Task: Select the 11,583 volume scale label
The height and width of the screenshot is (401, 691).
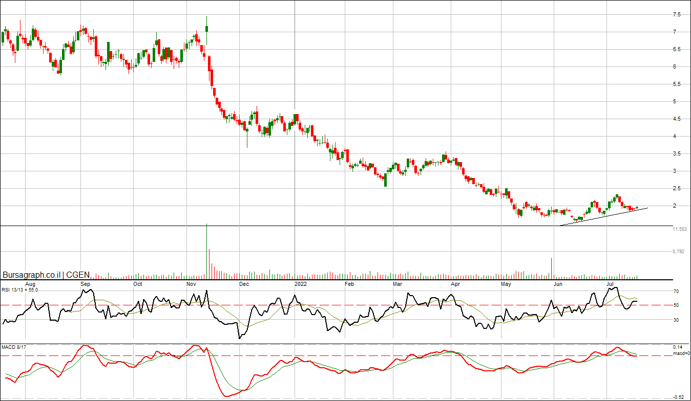Action: (679, 230)
